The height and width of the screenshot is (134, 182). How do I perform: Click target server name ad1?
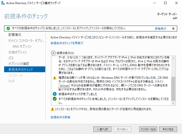pyautogui.click(x=175, y=18)
